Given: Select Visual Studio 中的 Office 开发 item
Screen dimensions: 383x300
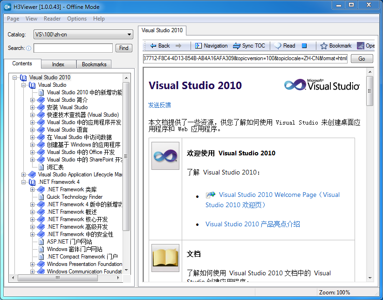Looking at the screenshot, I should pyautogui.click(x=81, y=152).
